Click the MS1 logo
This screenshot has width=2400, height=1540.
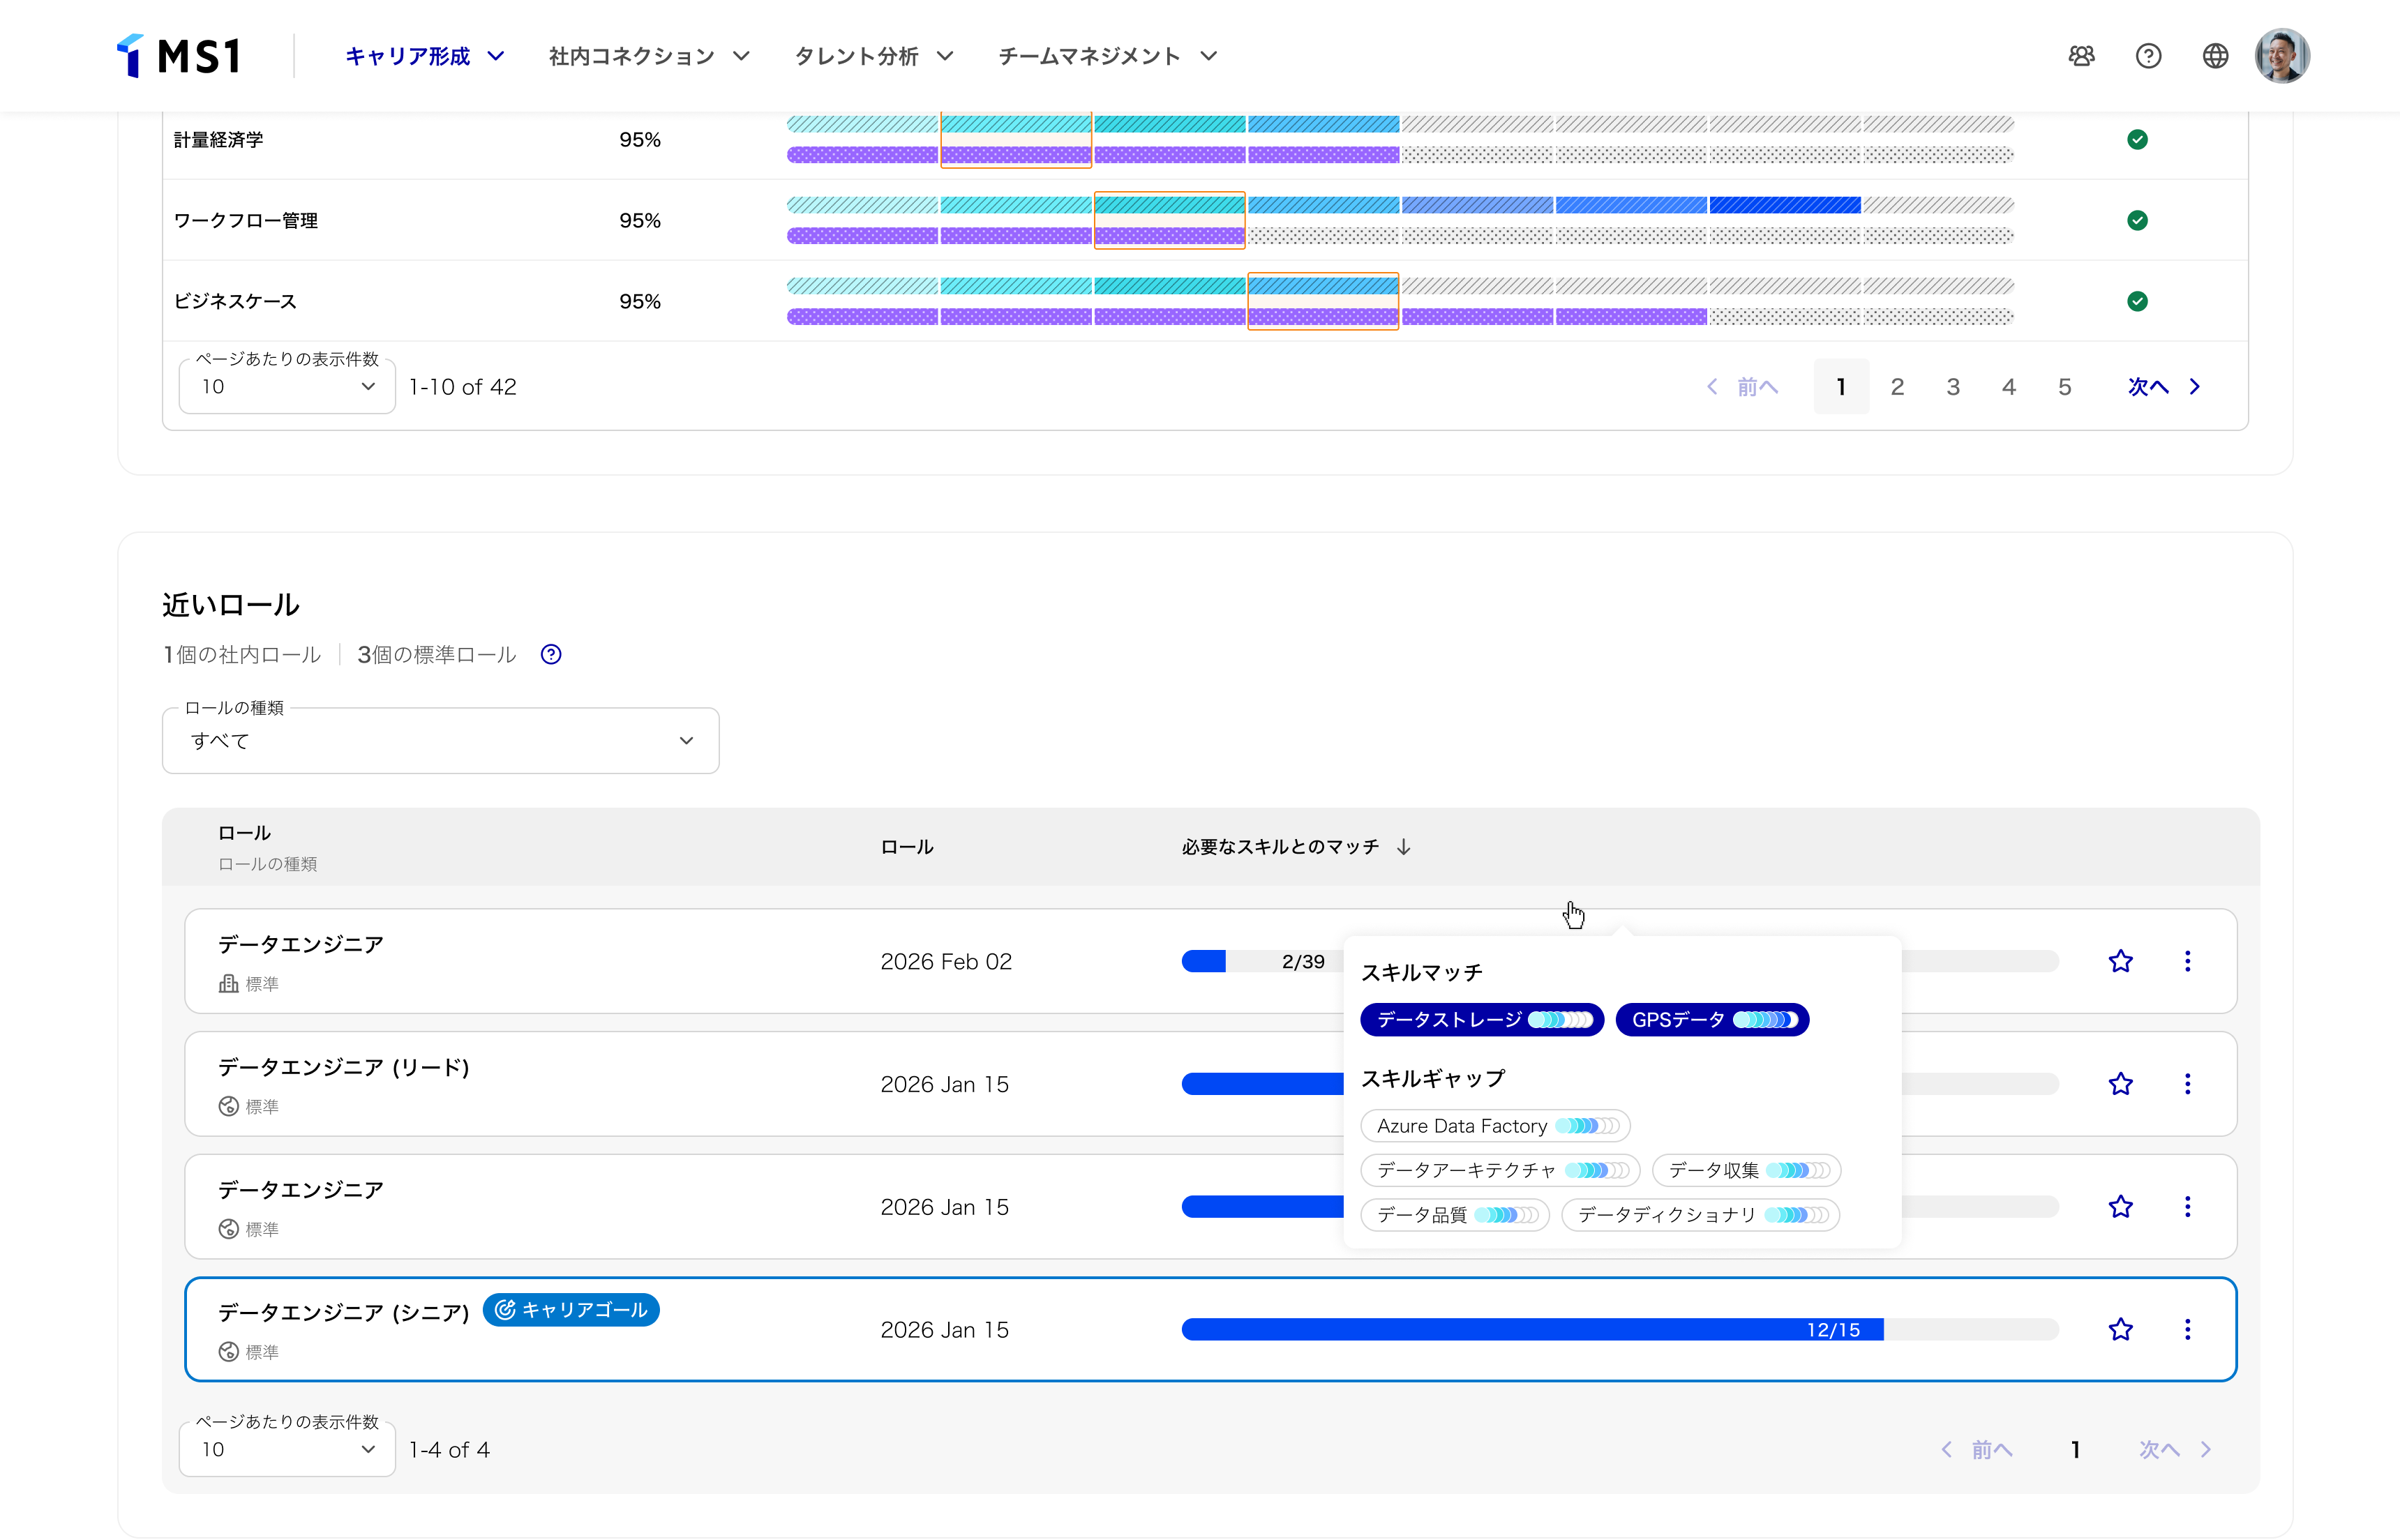pyautogui.click(x=179, y=56)
